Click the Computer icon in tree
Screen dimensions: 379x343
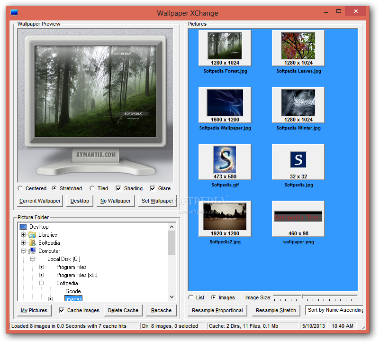point(32,251)
